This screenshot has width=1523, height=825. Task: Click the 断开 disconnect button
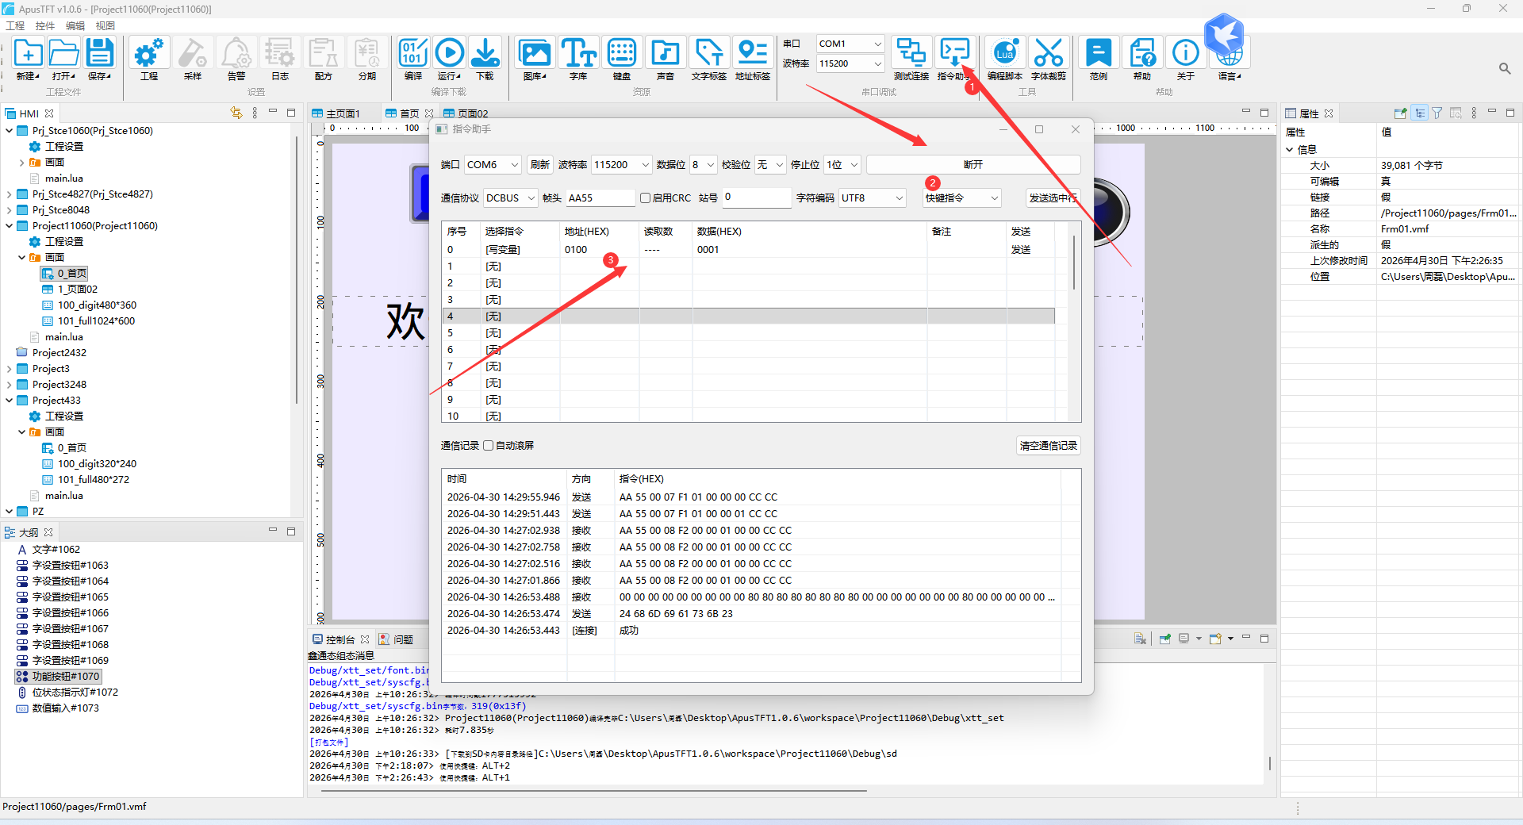pyautogui.click(x=973, y=165)
